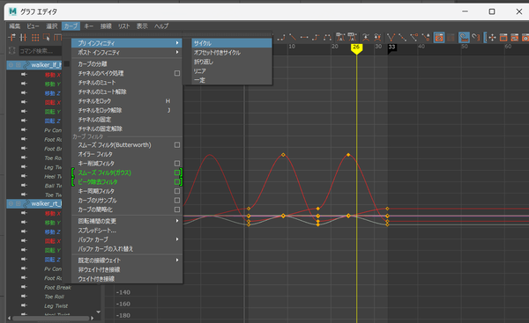Open option box for カーブのリサンプル
Viewport: 529px width, 323px height.
tap(177, 201)
